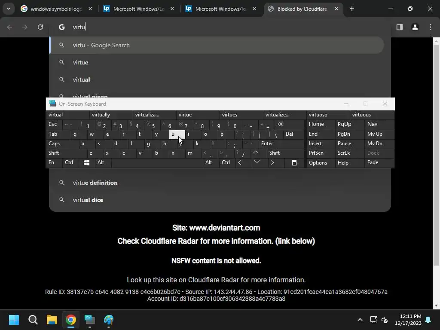Screen dimensions: 440x330
Task: Open Chrome side panel
Action: pos(400,27)
